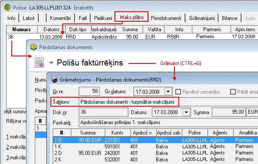Screen dimensions: 258x164
Task: Open the Pirmdokumenti tab
Action: pyautogui.click(x=166, y=18)
